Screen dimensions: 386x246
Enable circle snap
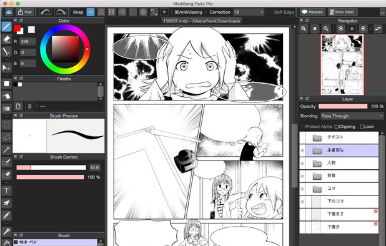pos(143,12)
